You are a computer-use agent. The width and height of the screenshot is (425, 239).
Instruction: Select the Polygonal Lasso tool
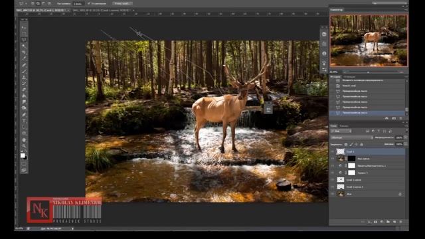tap(24, 40)
